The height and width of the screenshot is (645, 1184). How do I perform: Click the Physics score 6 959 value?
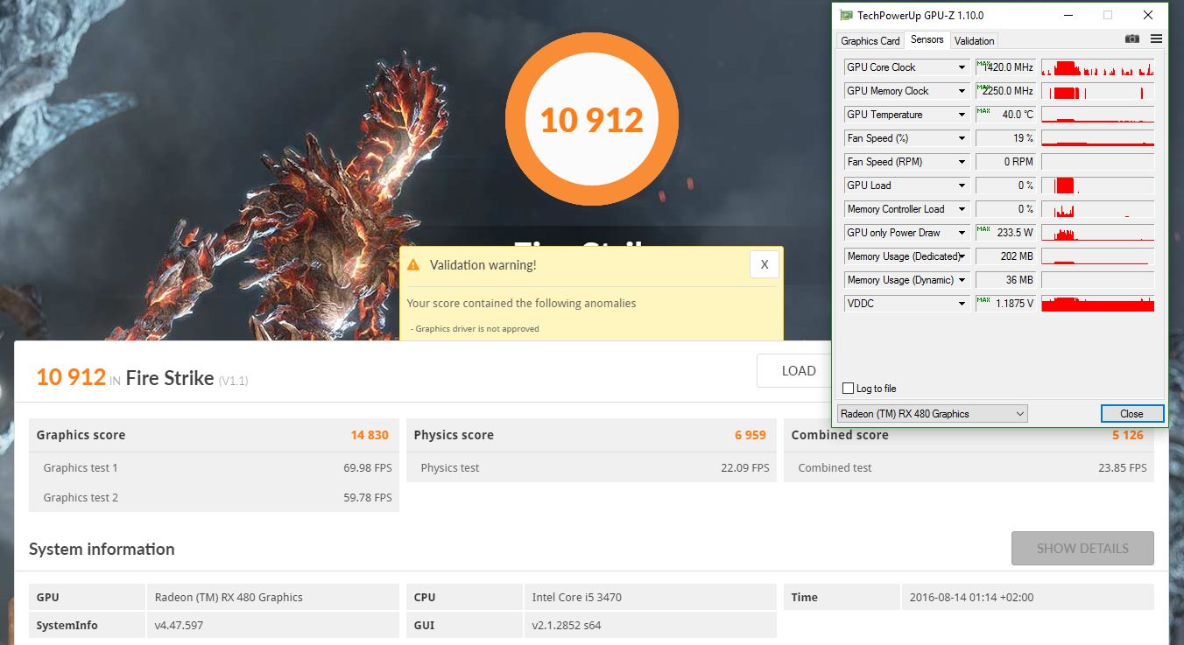(x=751, y=435)
